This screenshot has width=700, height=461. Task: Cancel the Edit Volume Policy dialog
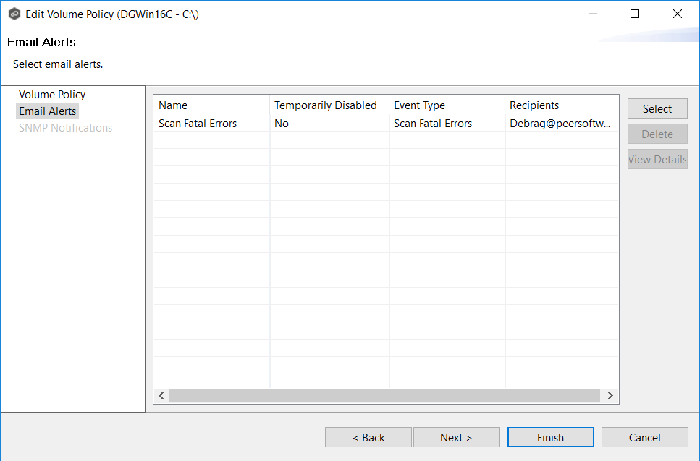[x=644, y=437]
